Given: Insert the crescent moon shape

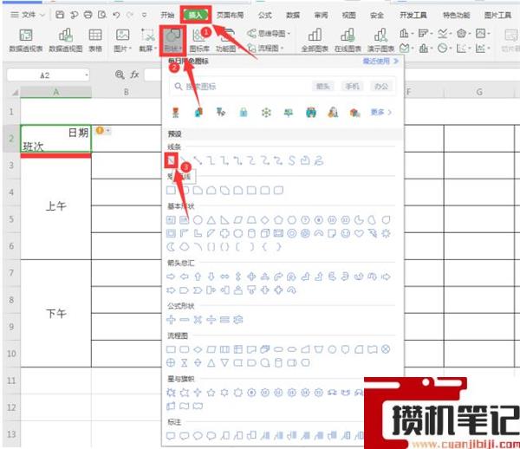Looking at the screenshot, I should coord(171,247).
